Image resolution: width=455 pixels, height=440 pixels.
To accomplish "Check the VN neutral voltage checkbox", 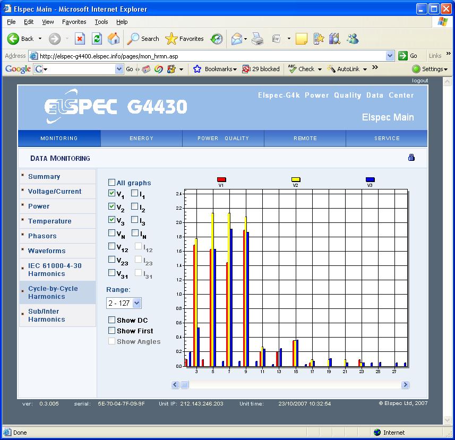I will click(111, 232).
